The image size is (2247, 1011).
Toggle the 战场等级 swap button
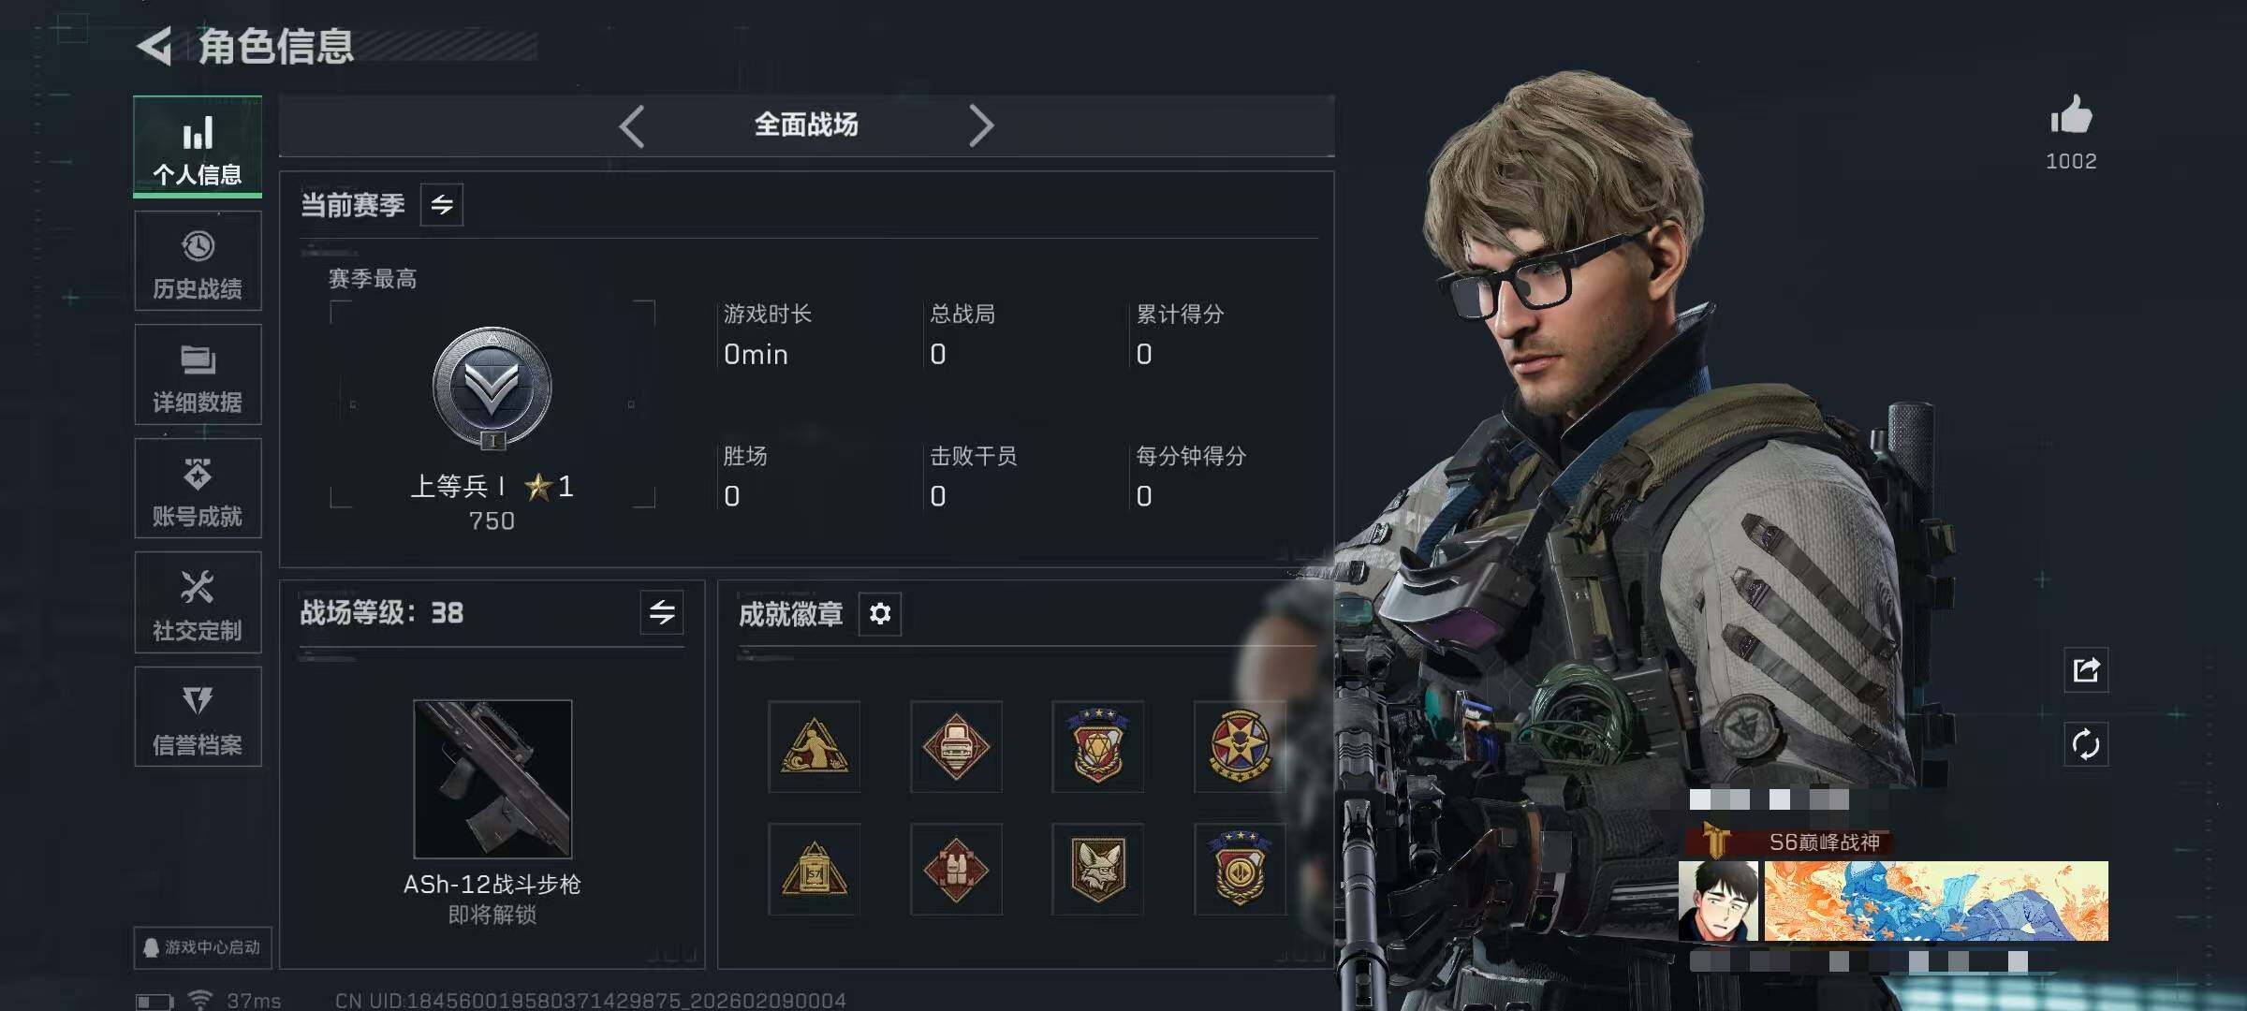click(662, 613)
